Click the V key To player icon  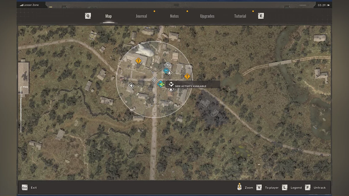[259, 188]
